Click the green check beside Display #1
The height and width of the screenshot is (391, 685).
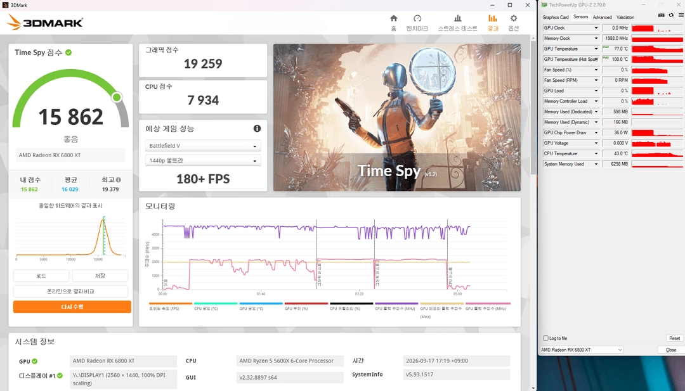[60, 375]
